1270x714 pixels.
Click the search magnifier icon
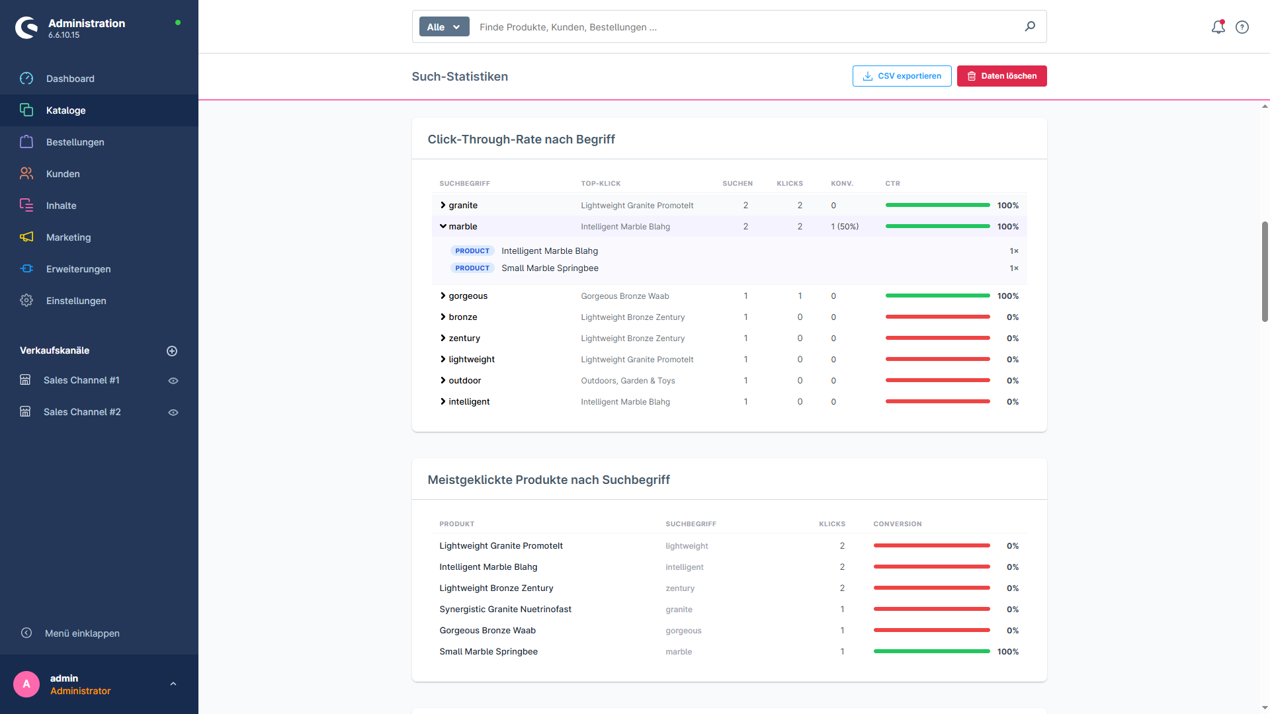[1030, 26]
